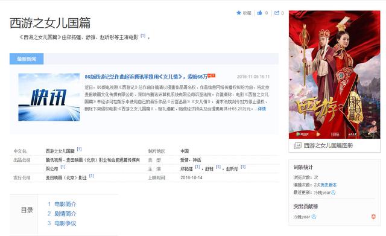Image resolution: width=386 pixels, height=236 pixels.
Task: Click the 详情 details link
Action: click(262, 109)
